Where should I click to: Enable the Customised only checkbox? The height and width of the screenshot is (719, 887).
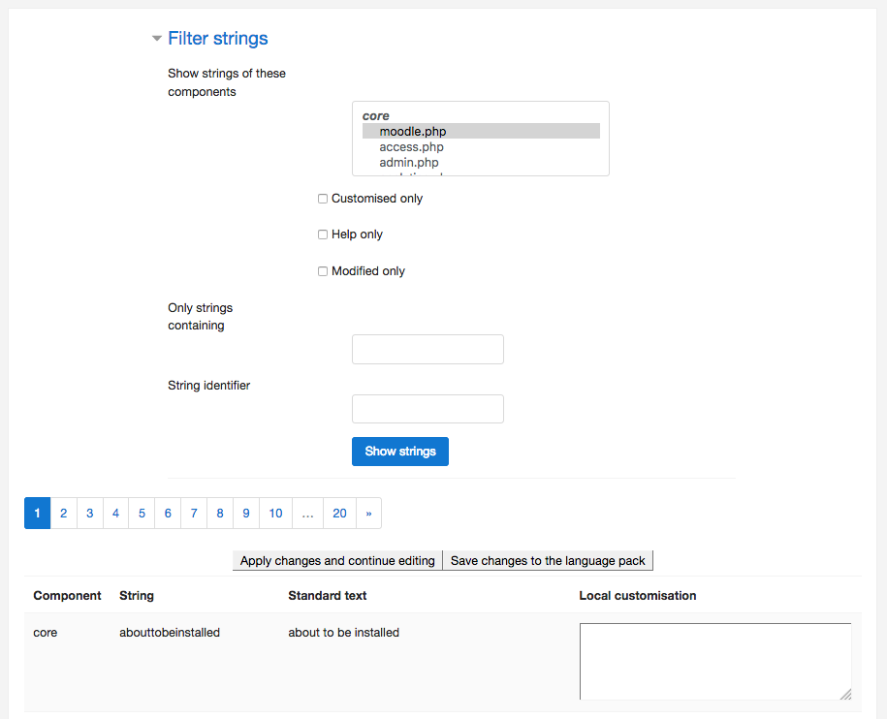coord(323,199)
